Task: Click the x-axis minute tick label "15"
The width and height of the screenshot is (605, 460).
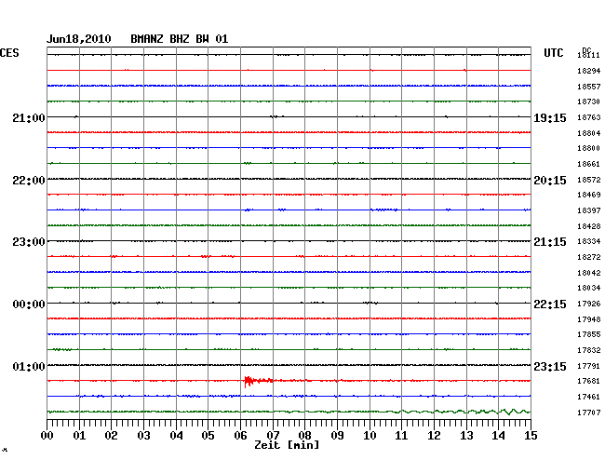Action: [531, 436]
